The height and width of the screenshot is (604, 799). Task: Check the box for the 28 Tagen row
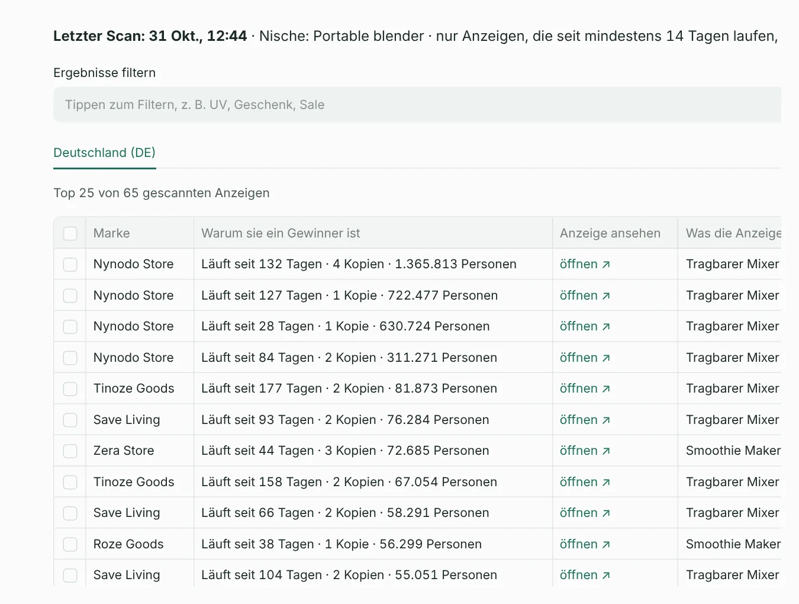pyautogui.click(x=70, y=326)
